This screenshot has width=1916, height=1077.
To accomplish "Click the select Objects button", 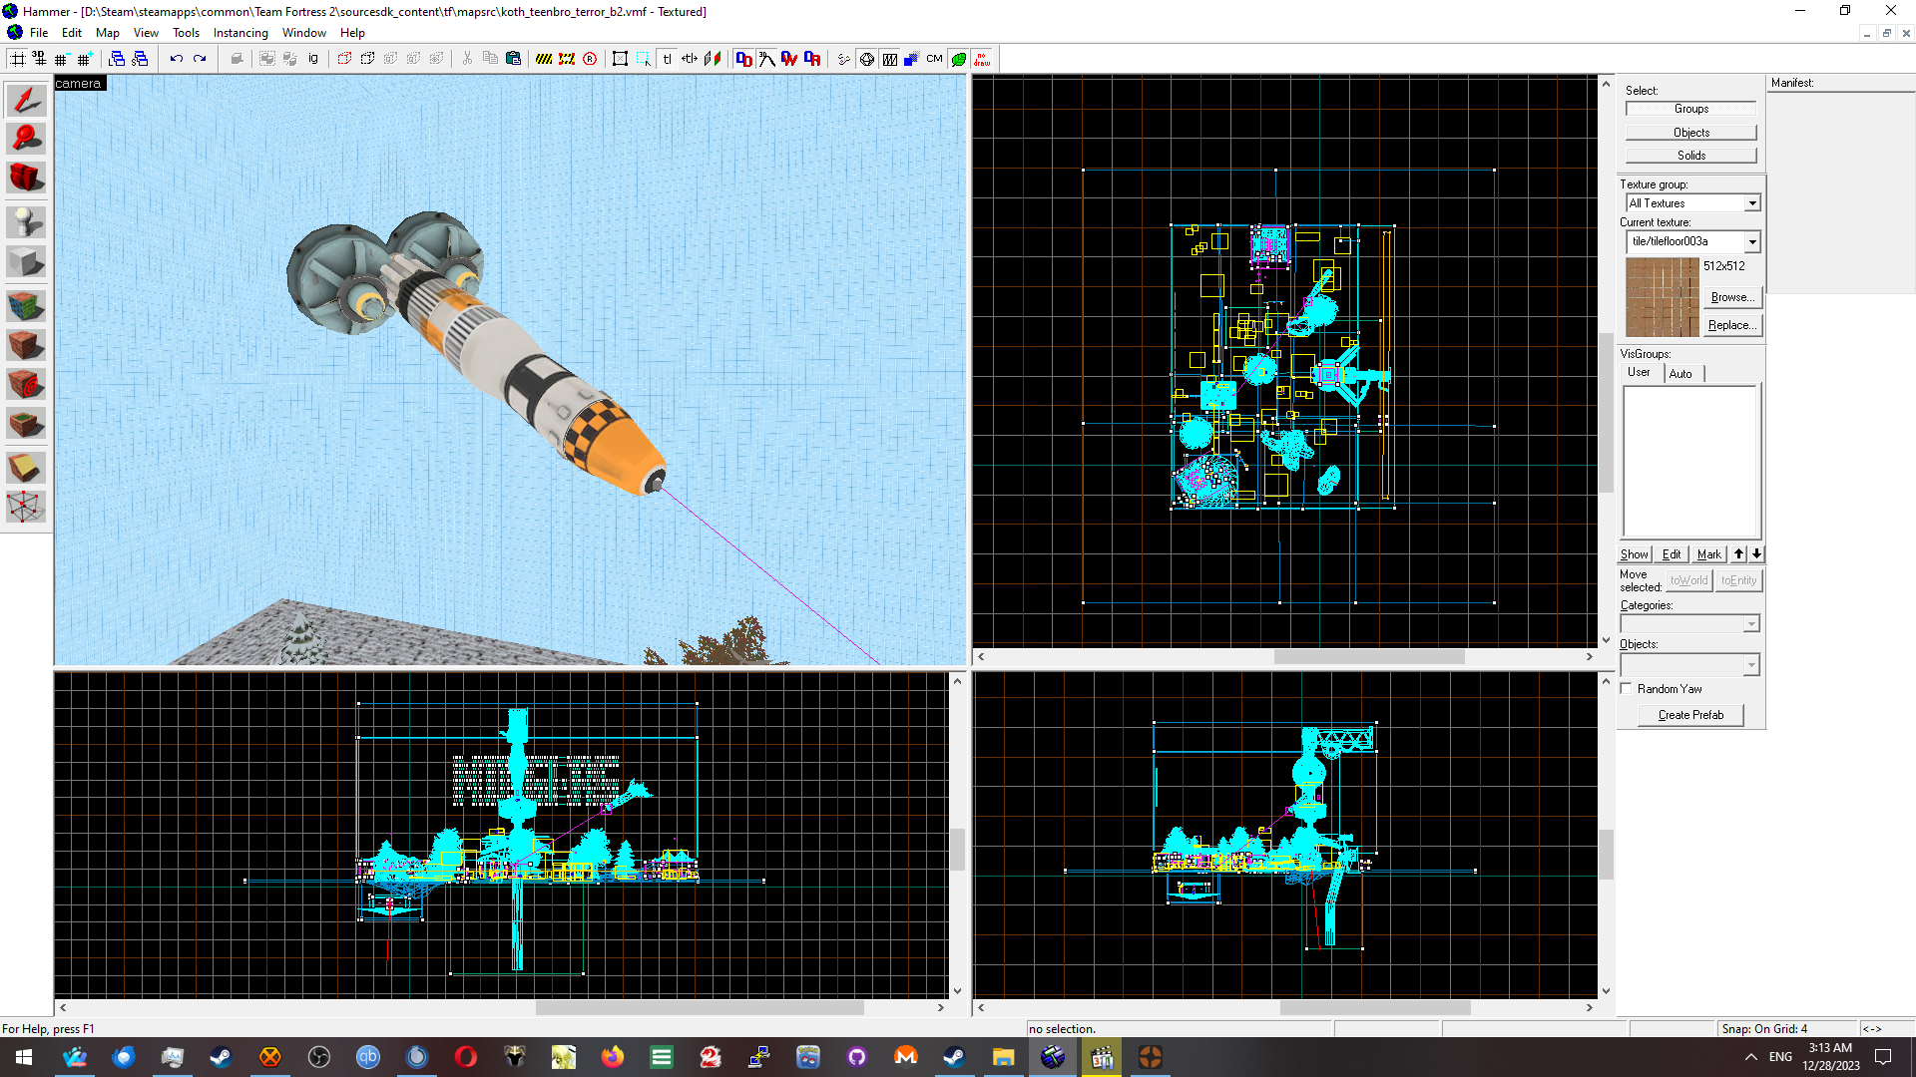I will [1691, 133].
